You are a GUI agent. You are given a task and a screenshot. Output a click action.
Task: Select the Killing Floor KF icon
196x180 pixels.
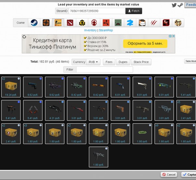(166, 23)
